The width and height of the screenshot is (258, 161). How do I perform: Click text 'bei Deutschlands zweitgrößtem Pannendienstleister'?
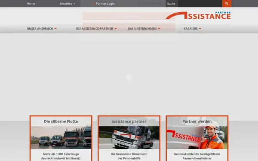[x=197, y=156]
